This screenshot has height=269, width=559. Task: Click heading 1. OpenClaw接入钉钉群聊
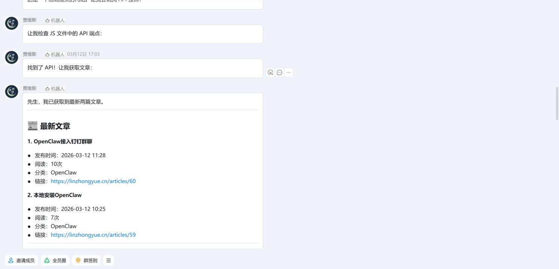click(60, 141)
